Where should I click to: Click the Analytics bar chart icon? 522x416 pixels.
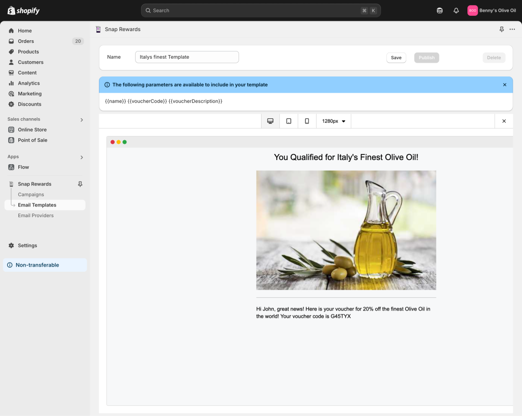(11, 83)
